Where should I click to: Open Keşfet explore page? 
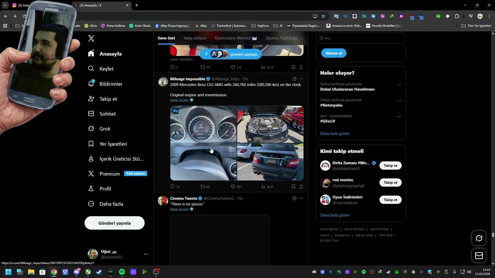pyautogui.click(x=101, y=69)
